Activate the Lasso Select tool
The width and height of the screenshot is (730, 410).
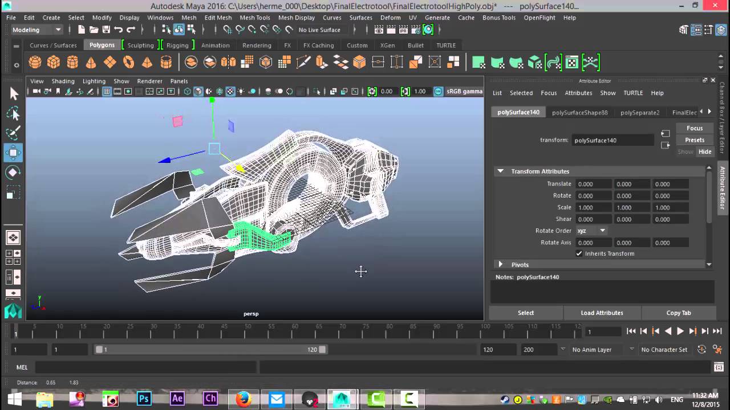point(14,114)
